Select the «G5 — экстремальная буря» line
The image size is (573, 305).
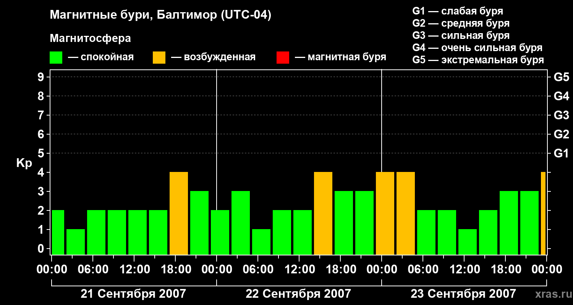click(x=478, y=60)
